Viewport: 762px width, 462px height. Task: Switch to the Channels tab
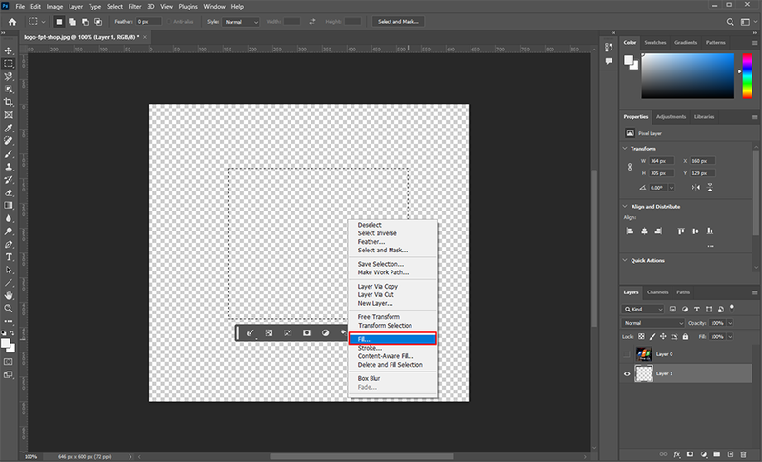point(657,292)
